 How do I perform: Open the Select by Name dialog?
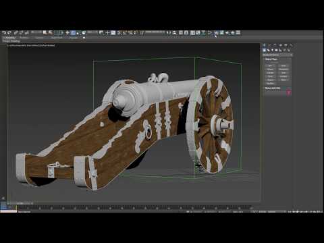(51, 33)
